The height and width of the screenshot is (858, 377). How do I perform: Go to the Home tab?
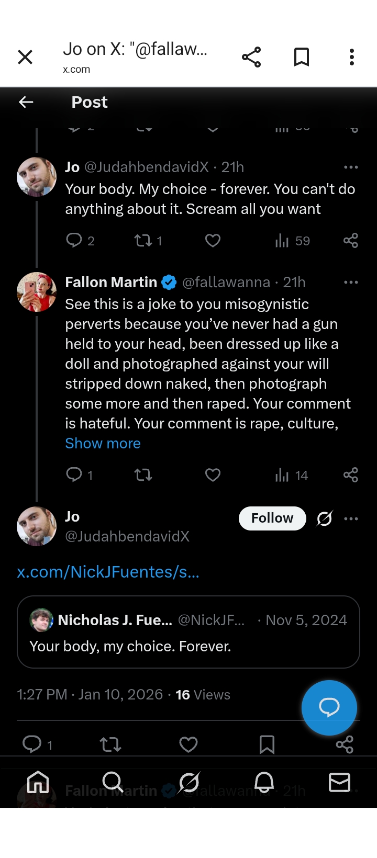[x=38, y=783]
